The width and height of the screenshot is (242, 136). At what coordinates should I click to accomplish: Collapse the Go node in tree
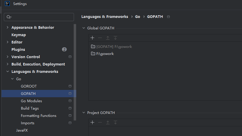(x=12, y=79)
